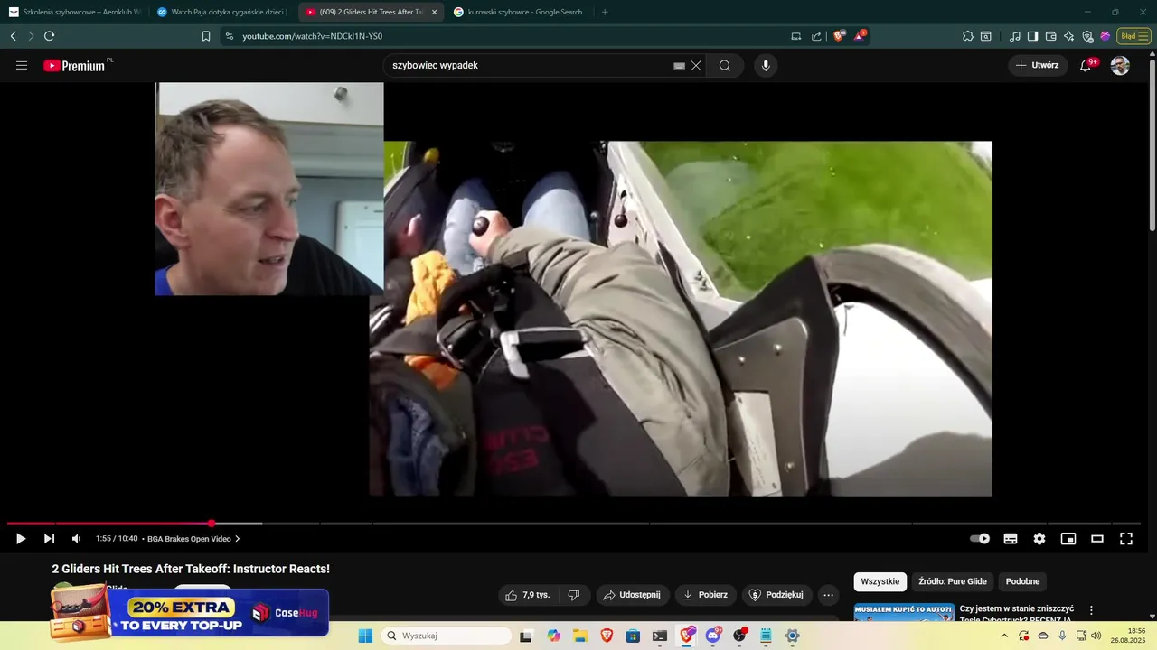Open player settings gear
1157x650 pixels.
(1039, 539)
